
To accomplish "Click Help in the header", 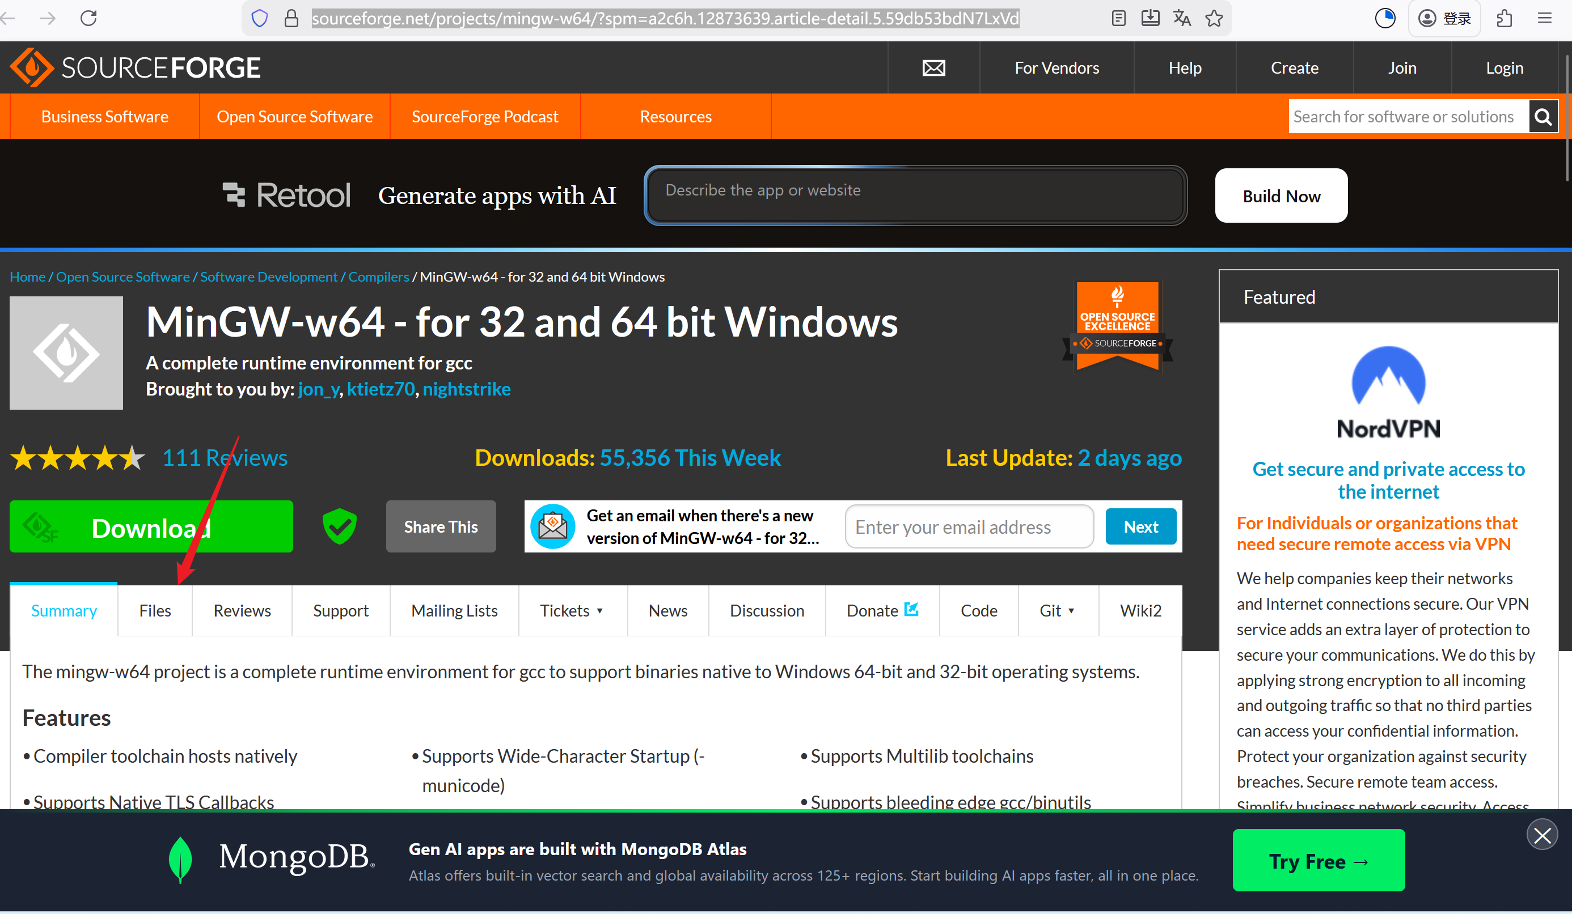I will coord(1185,67).
